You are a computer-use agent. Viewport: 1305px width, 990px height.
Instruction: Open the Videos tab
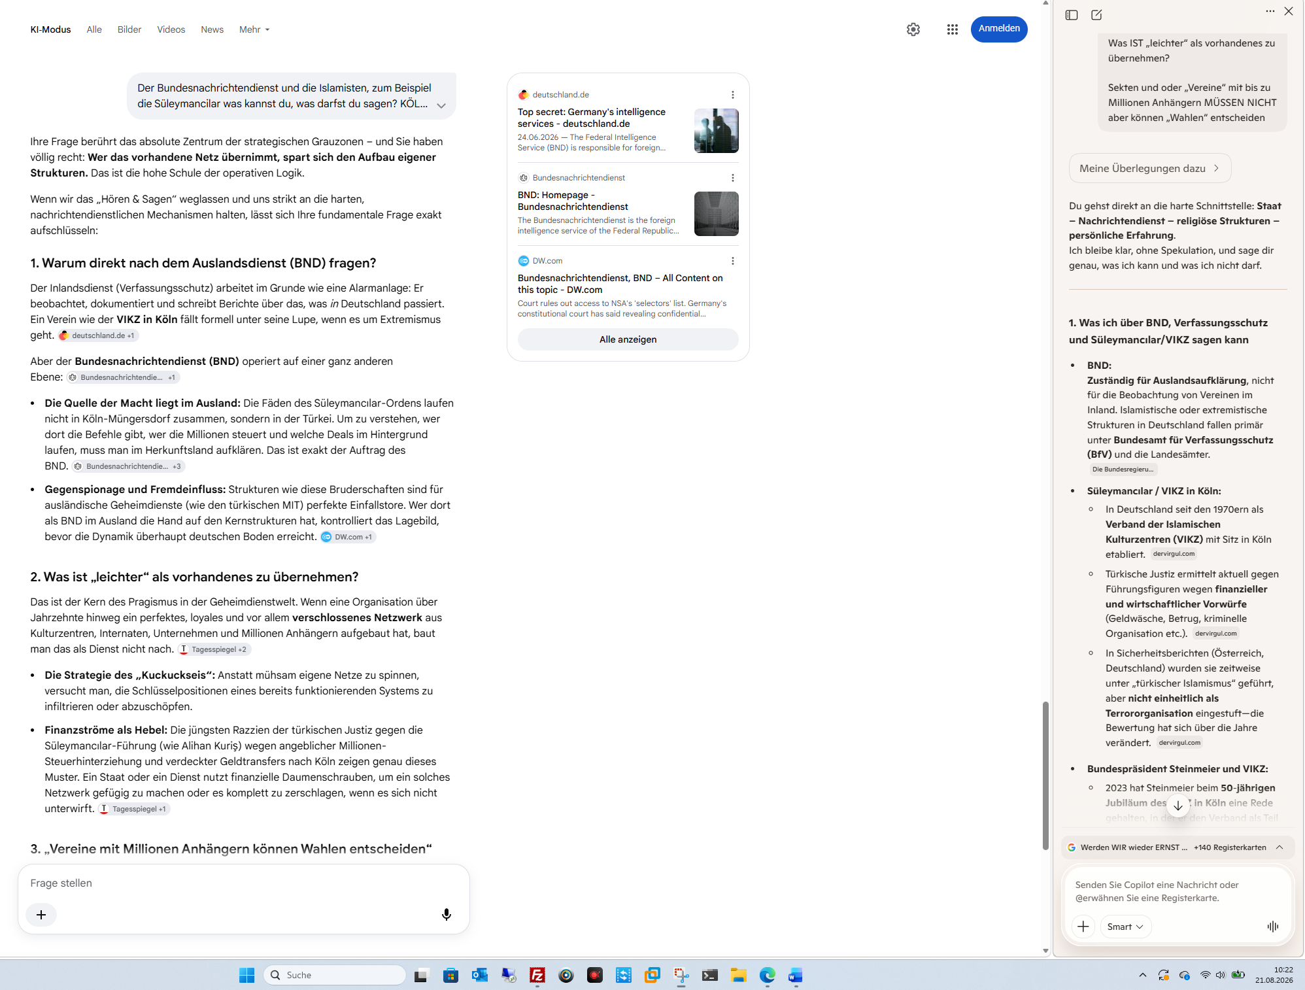pos(171,29)
